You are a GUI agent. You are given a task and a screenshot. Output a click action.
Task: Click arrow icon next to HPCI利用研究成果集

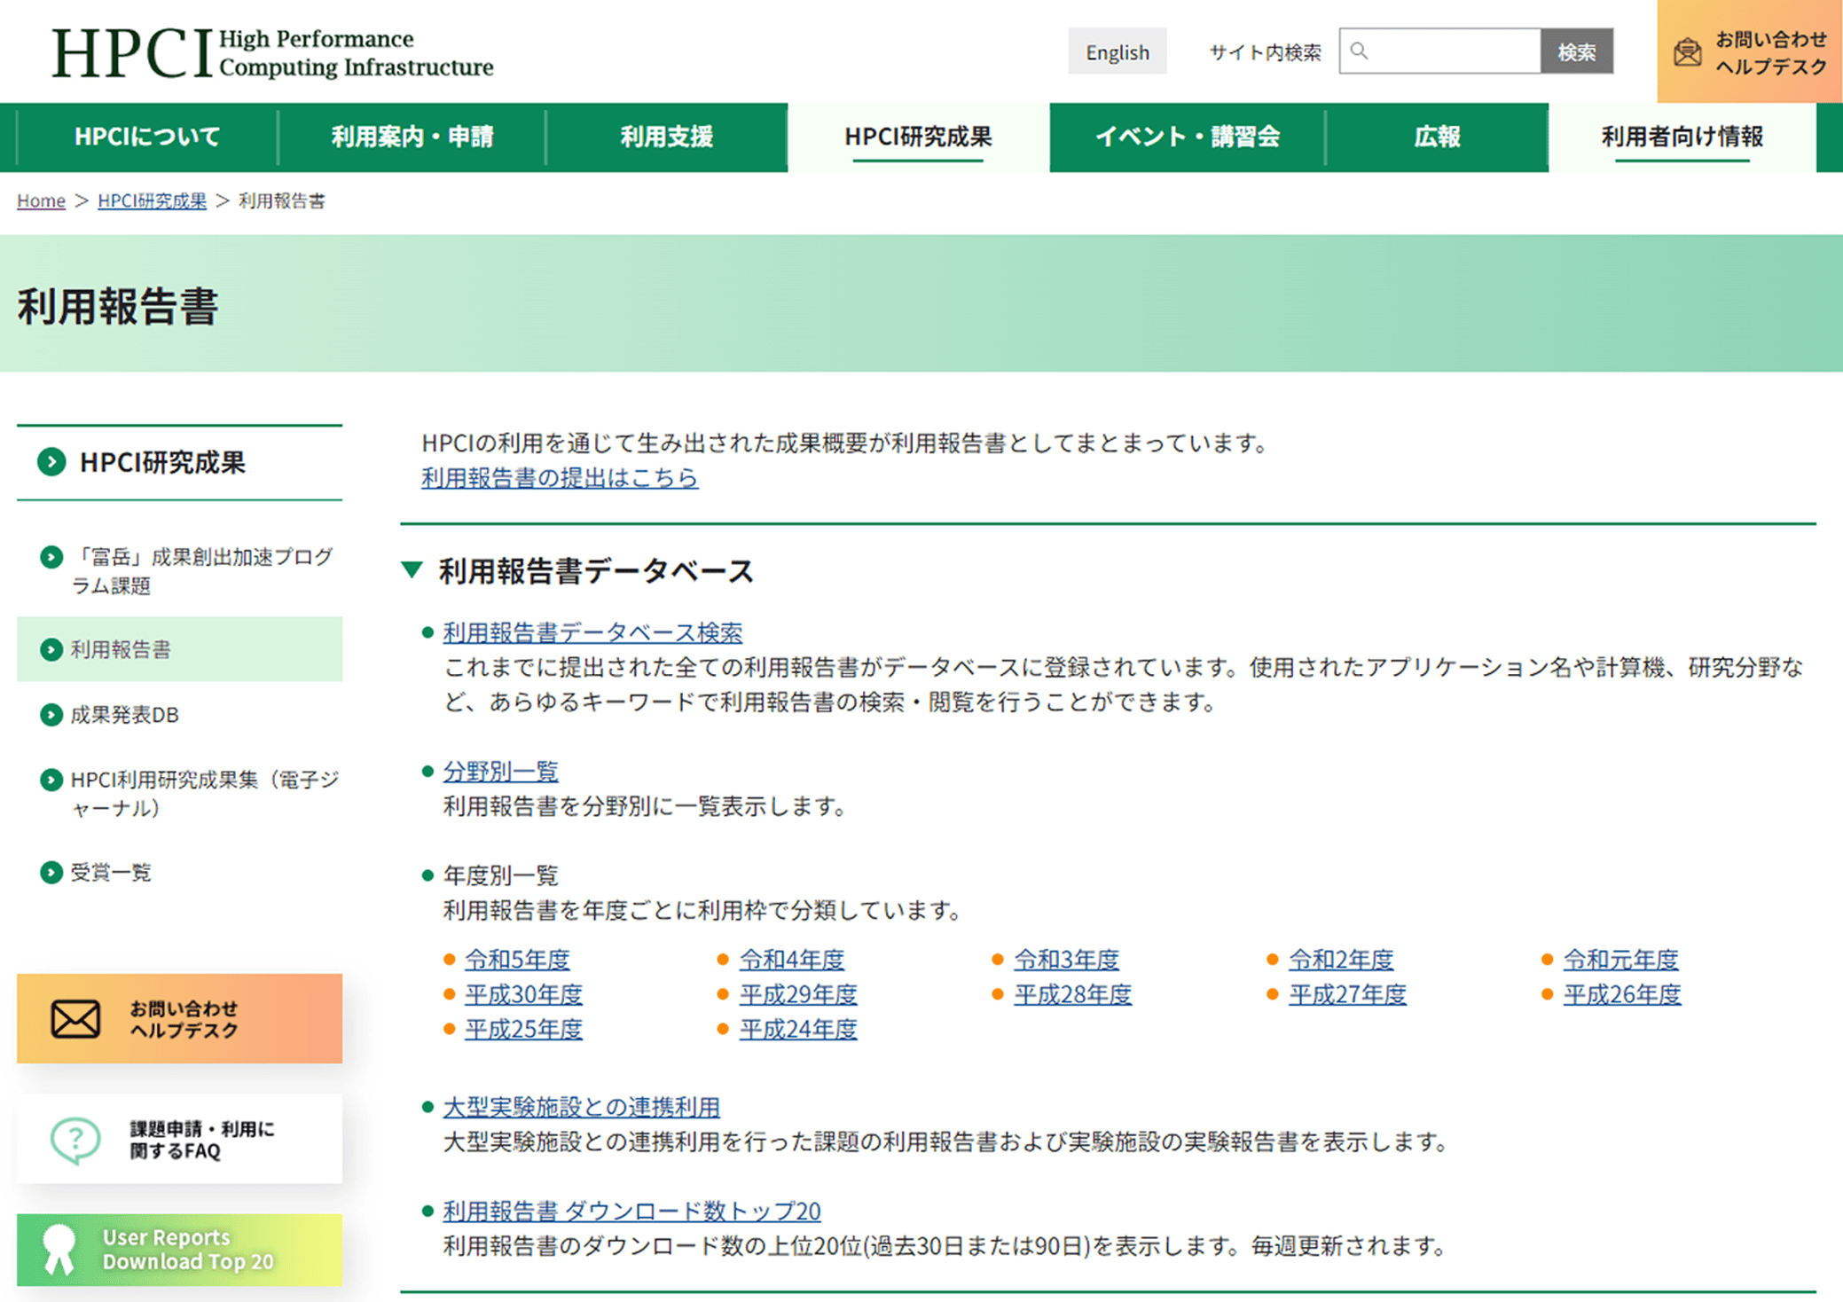tap(51, 780)
